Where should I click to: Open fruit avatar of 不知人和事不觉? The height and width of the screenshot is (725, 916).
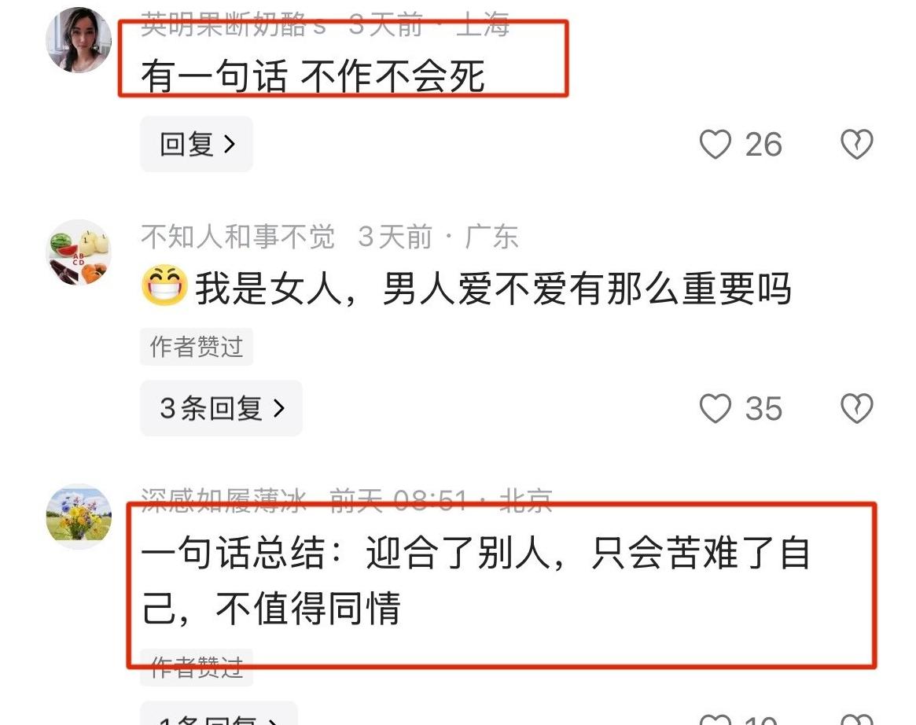pyautogui.click(x=79, y=253)
